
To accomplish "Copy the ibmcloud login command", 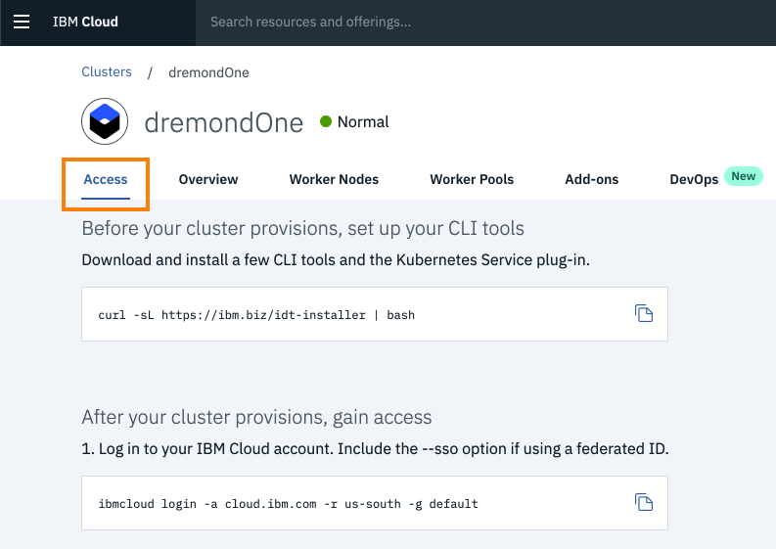I will click(x=643, y=502).
